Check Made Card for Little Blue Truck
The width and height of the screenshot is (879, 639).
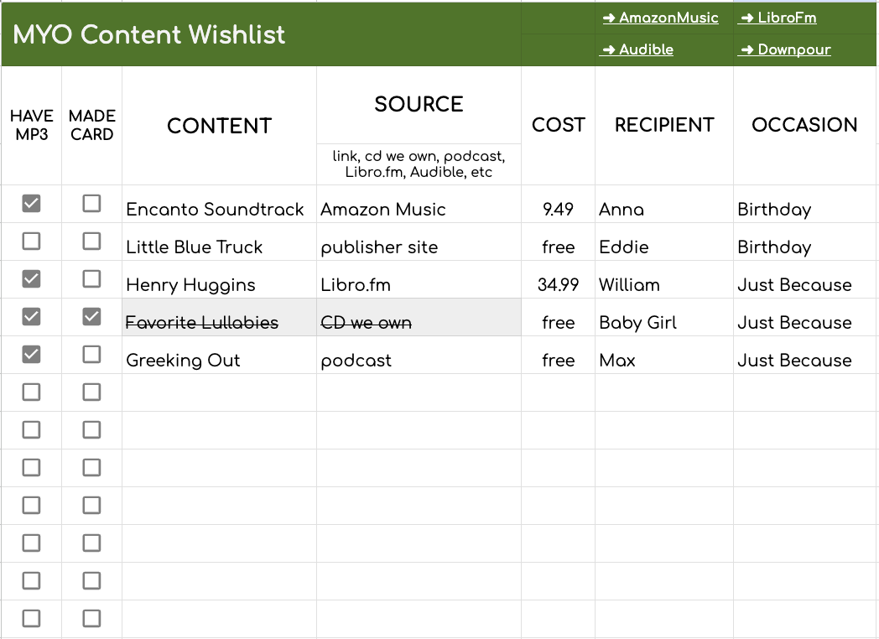point(92,242)
